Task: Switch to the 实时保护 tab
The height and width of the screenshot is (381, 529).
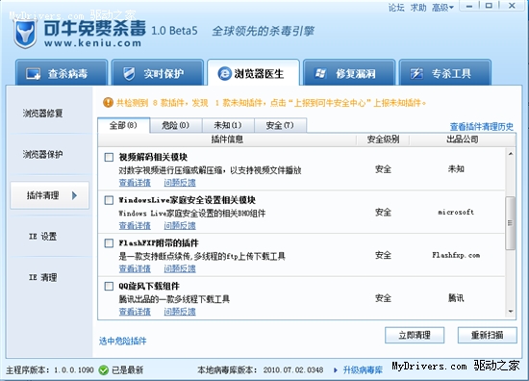Action: (x=158, y=72)
